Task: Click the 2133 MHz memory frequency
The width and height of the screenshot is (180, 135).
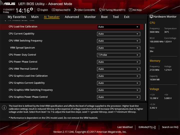Action: tap(154, 70)
